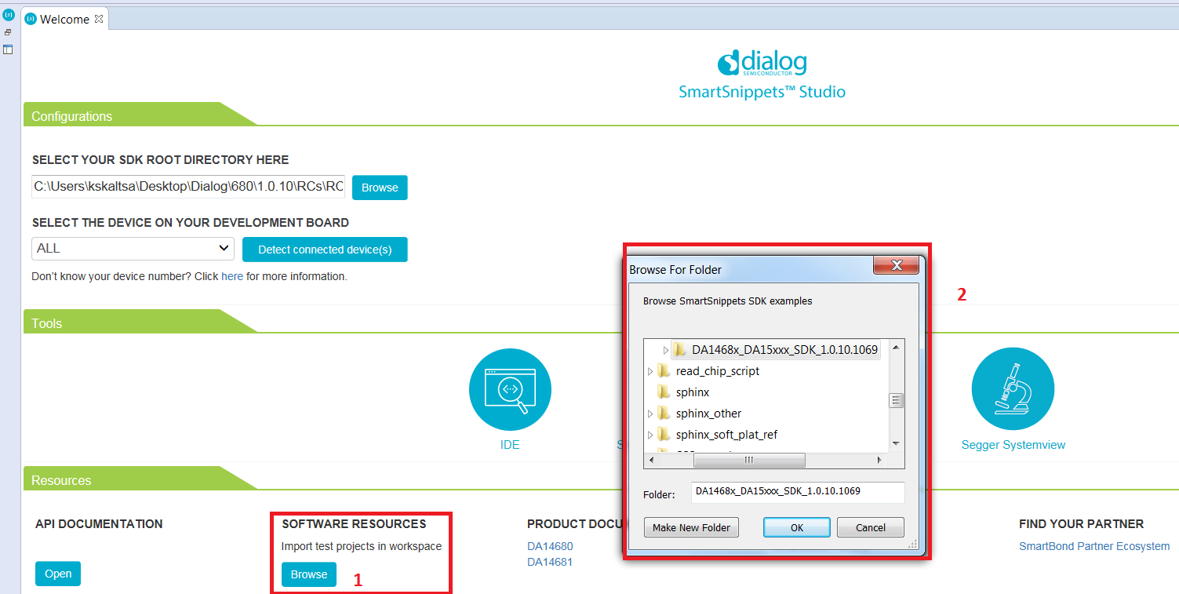Click the folder tree scroll left arrow
This screenshot has width=1179, height=594.
click(x=651, y=460)
